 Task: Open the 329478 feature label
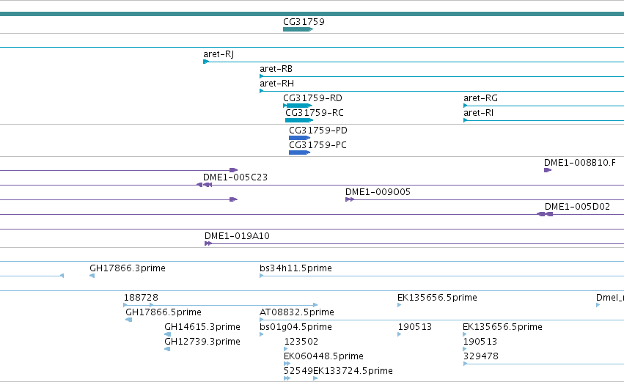pos(481,356)
